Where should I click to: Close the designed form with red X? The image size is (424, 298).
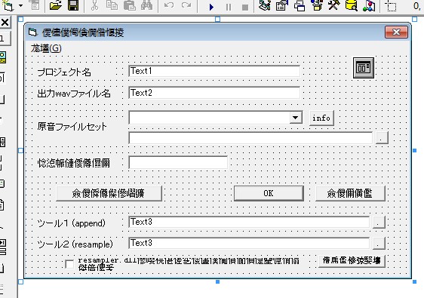[x=396, y=32]
